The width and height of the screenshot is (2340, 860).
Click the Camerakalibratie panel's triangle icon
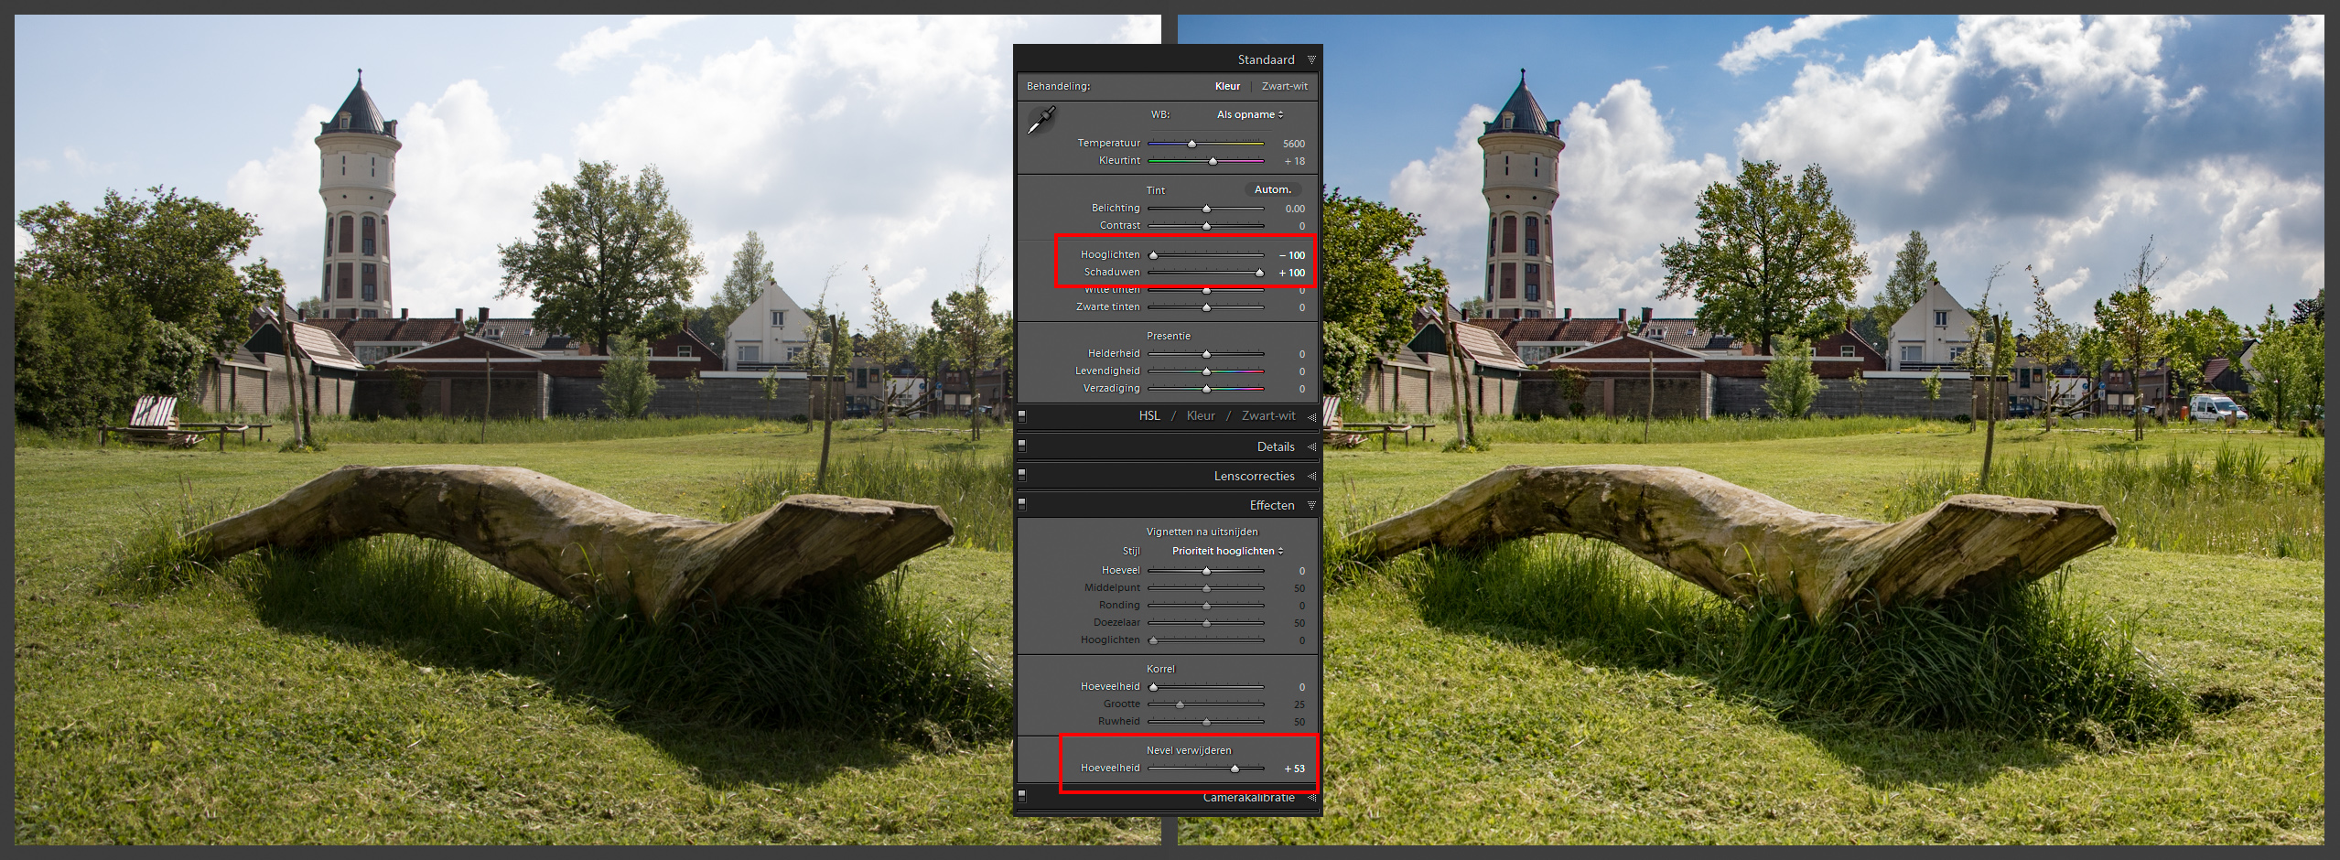point(1311,798)
